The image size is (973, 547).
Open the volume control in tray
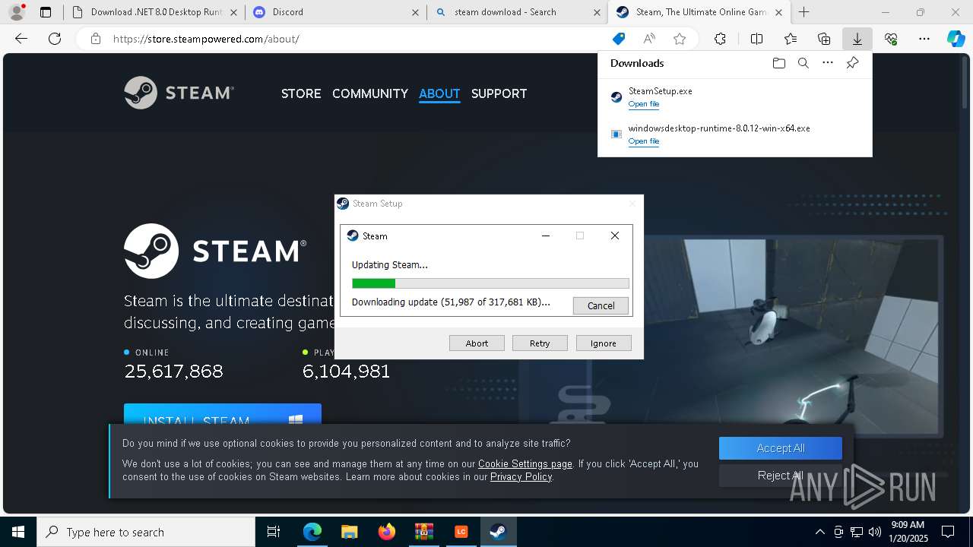coord(875,532)
